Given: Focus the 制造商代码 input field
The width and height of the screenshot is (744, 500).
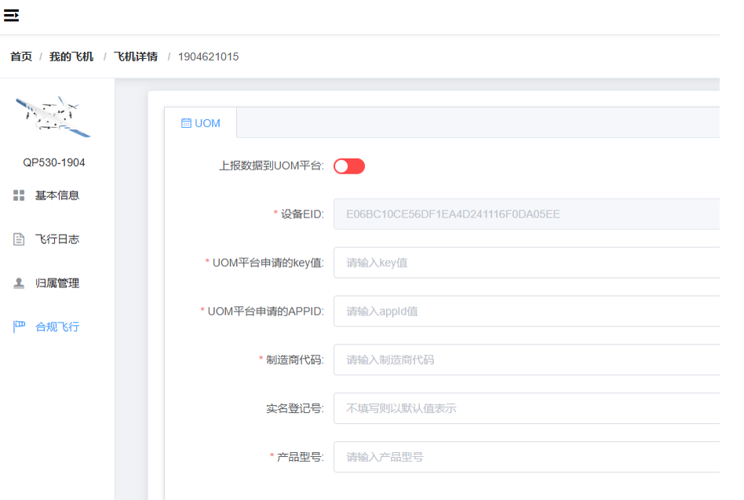Looking at the screenshot, I should point(526,359).
